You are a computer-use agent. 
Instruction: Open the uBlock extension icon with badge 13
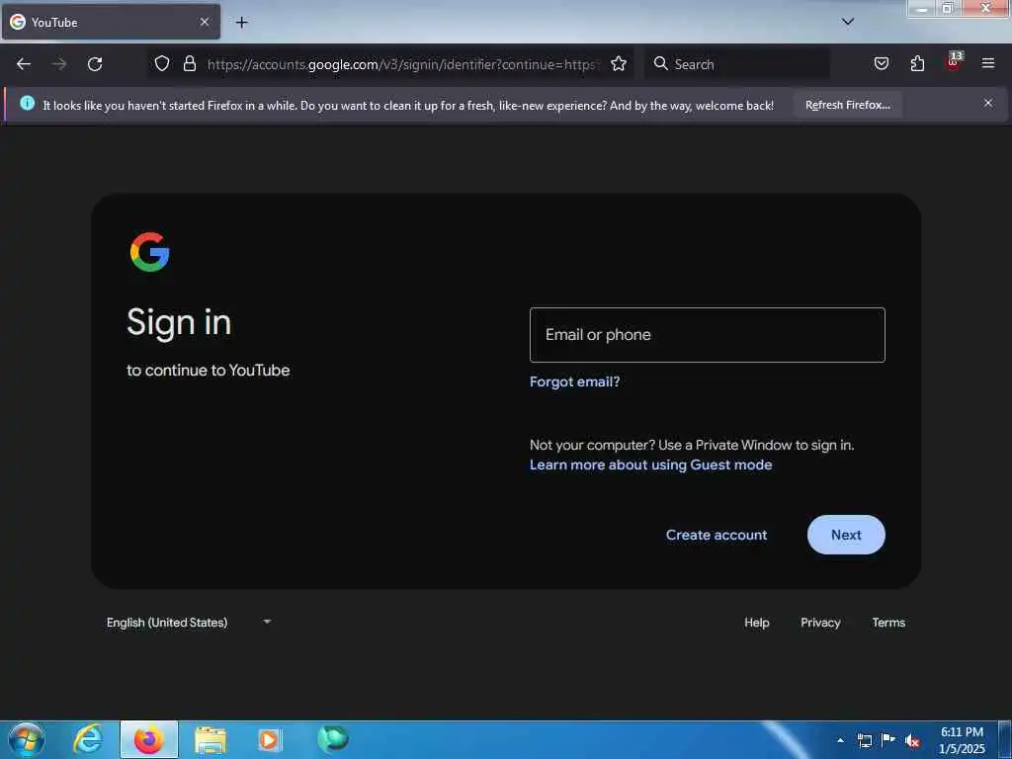[x=954, y=62]
